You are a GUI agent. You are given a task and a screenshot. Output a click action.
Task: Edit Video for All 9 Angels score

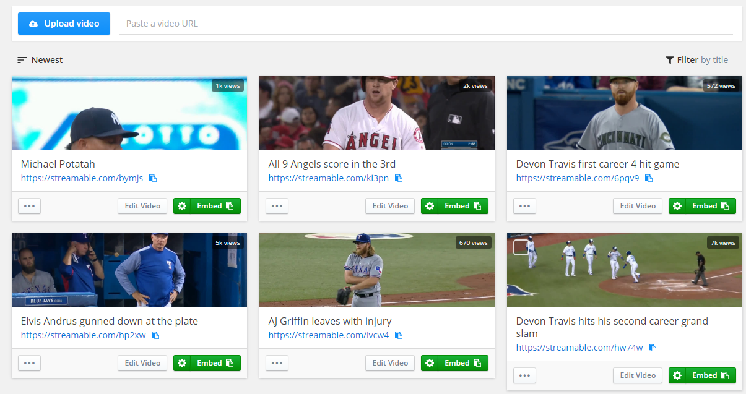point(390,206)
